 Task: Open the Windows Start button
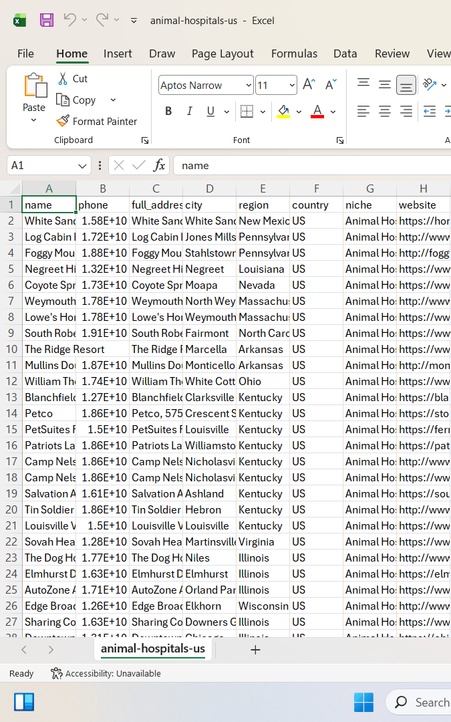pyautogui.click(x=363, y=702)
